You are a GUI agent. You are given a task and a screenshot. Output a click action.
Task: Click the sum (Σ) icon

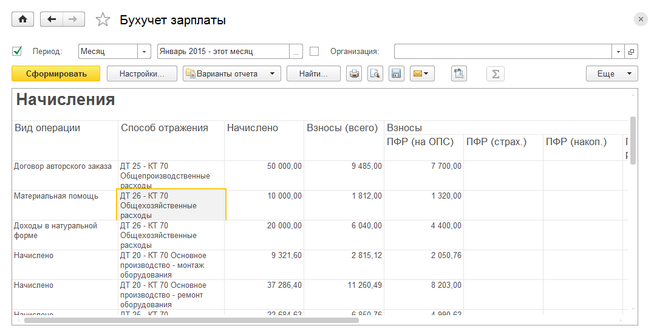(496, 74)
